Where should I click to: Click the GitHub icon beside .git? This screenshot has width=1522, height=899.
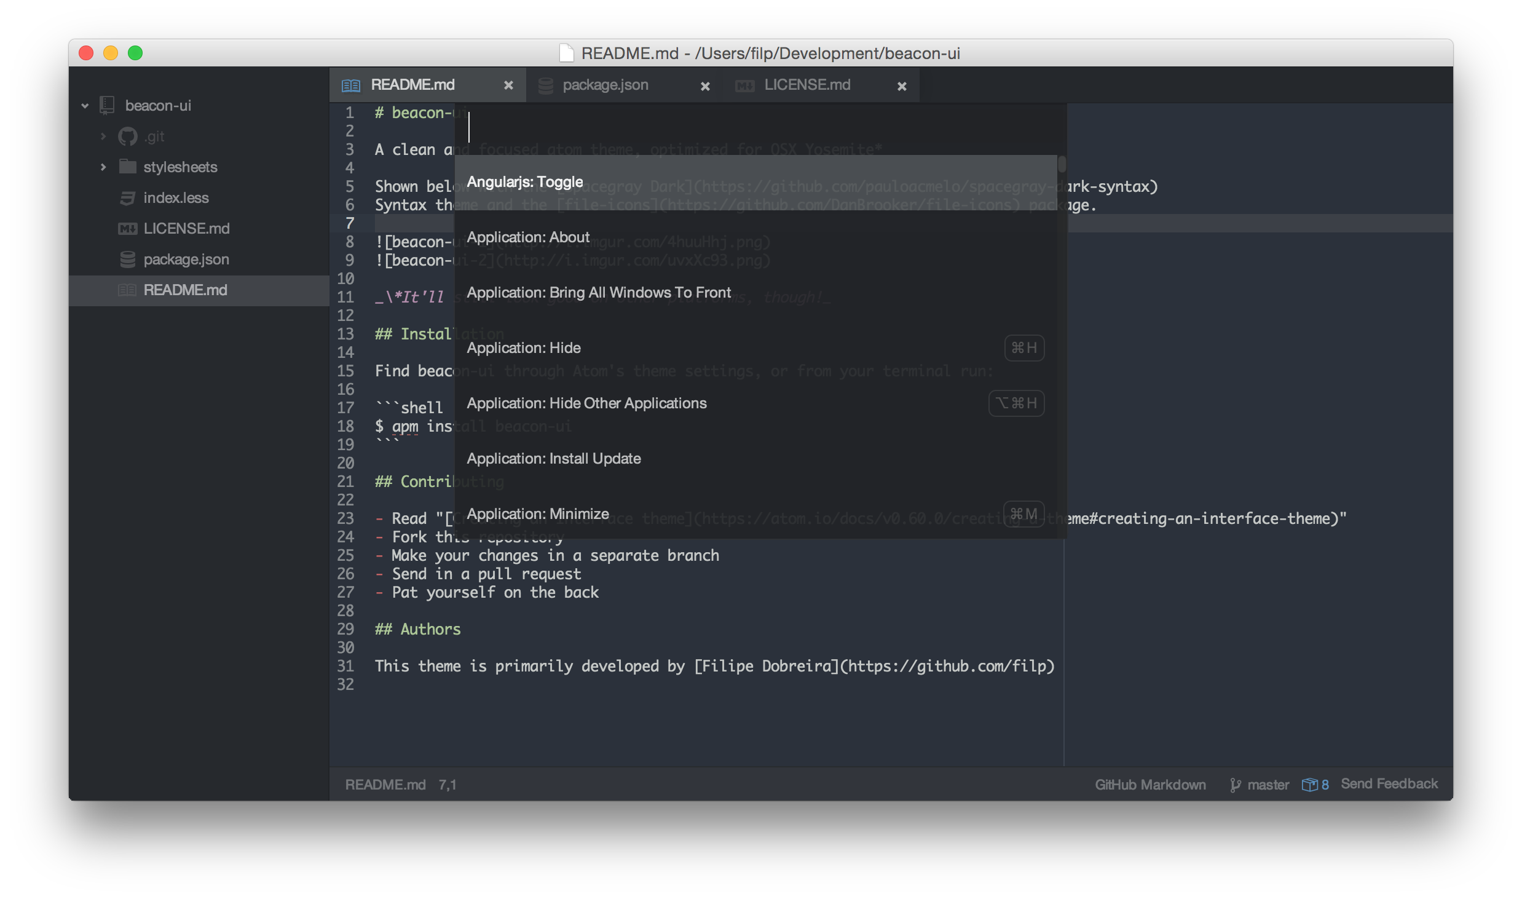[x=128, y=136]
